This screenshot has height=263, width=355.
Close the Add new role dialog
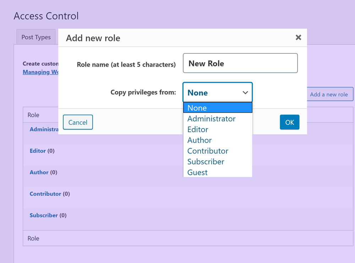tap(298, 37)
